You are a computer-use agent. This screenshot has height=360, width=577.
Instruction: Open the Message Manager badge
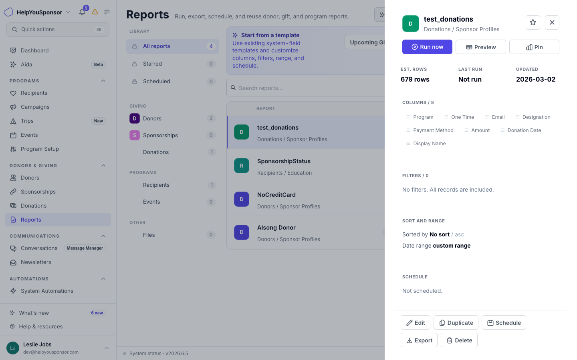coord(85,248)
